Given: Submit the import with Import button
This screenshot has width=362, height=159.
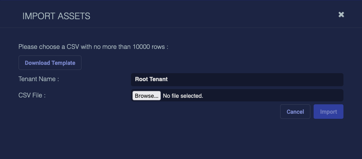Looking at the screenshot, I should [328, 112].
